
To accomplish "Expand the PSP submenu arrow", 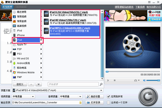I will (x=41, y=49).
